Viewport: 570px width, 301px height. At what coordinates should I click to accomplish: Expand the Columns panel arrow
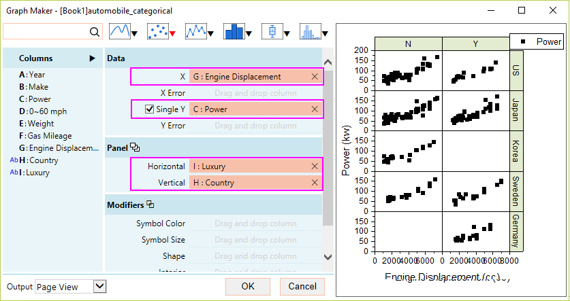(x=92, y=58)
